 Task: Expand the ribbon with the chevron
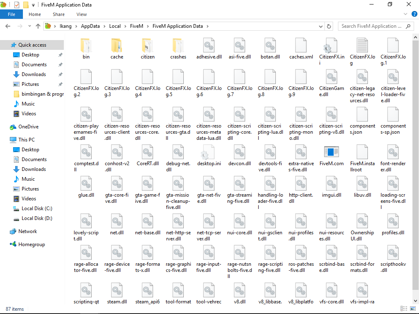point(405,14)
